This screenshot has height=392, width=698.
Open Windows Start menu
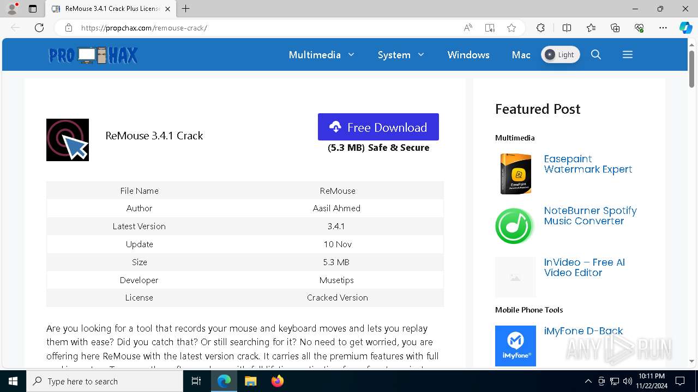coord(13,381)
